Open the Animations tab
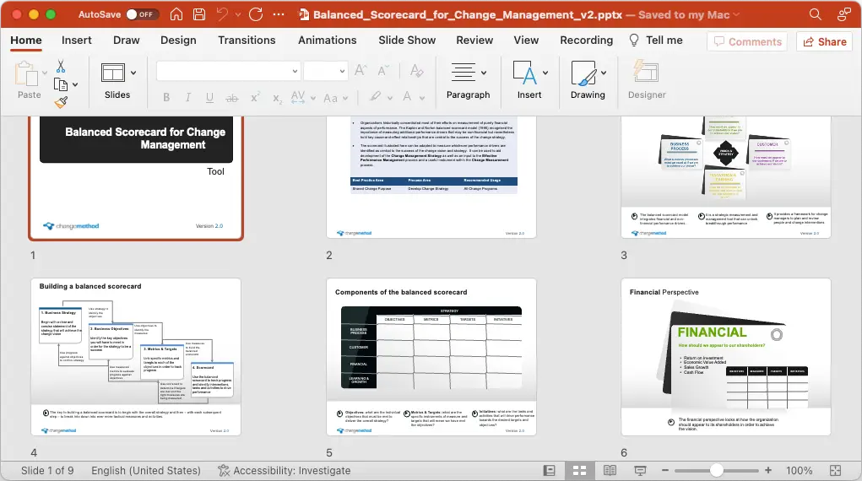Image resolution: width=862 pixels, height=481 pixels. (x=327, y=41)
